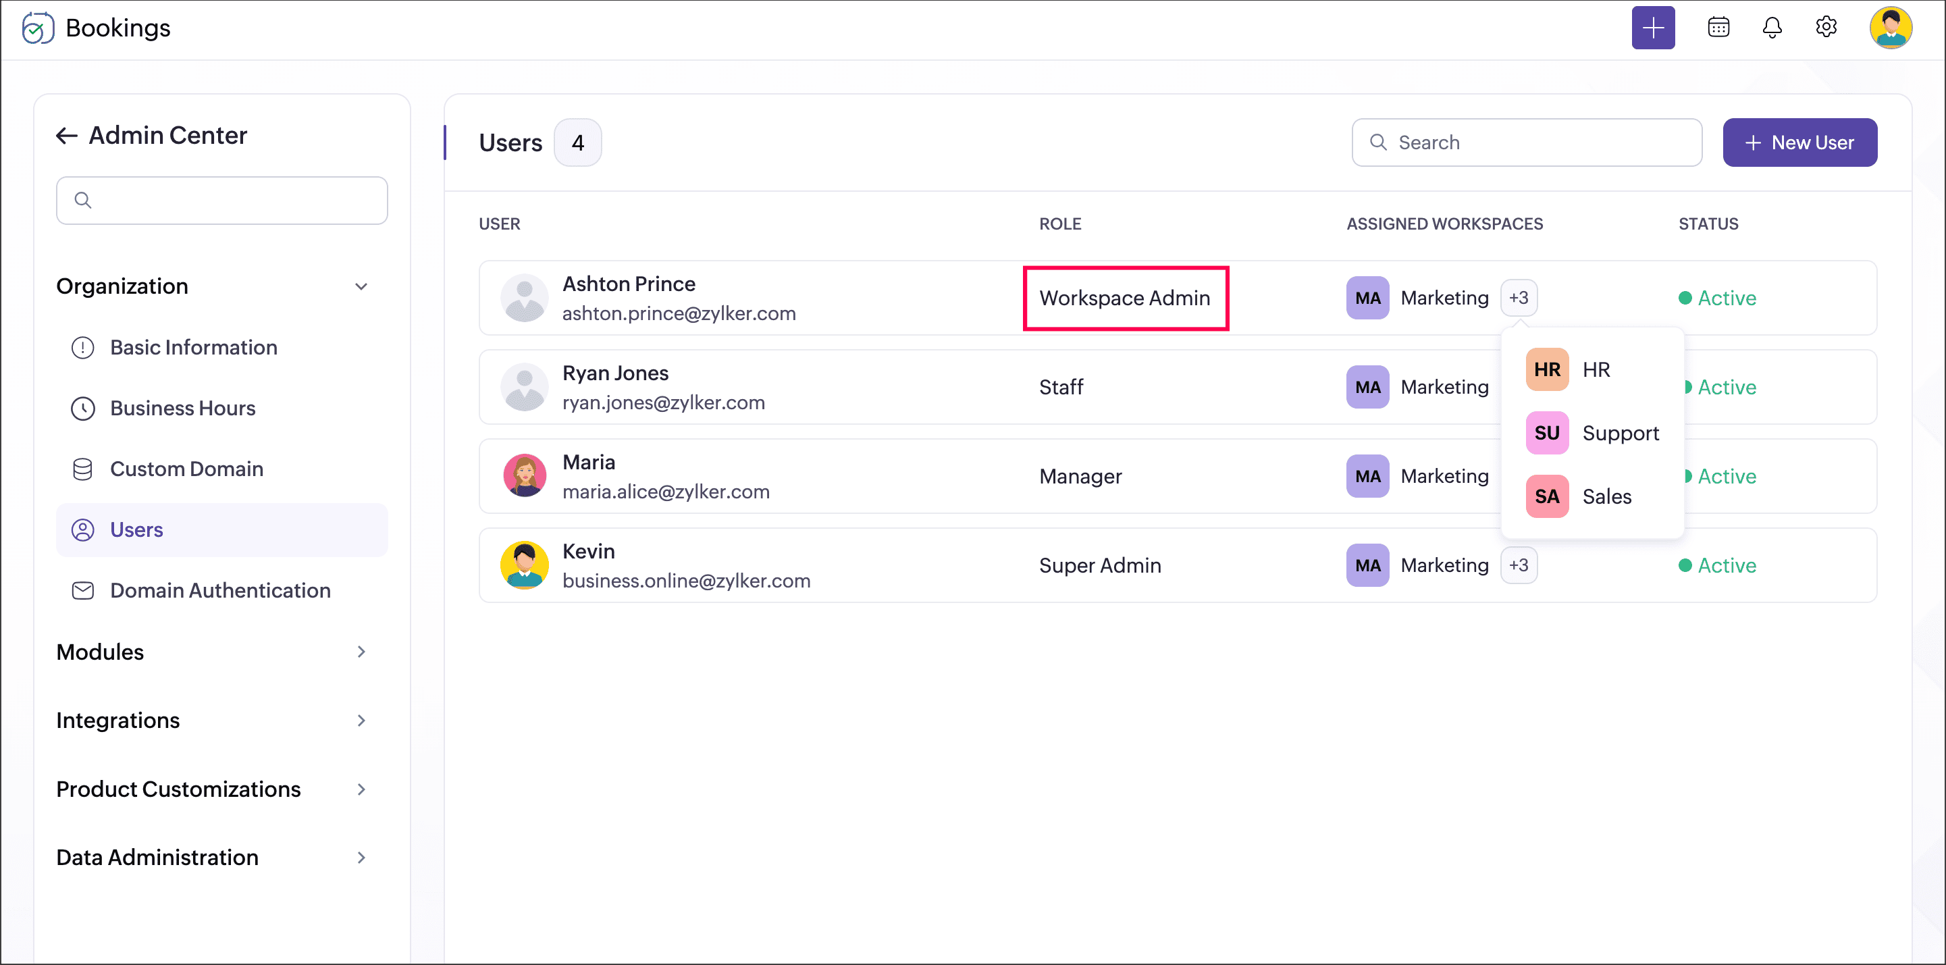Viewport: 1946px width, 965px height.
Task: Expand the Data Administration section
Action: pos(361,858)
